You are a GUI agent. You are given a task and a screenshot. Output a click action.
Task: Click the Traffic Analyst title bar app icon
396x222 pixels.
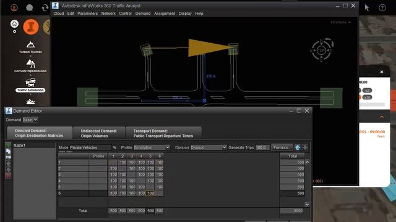[x=55, y=6]
